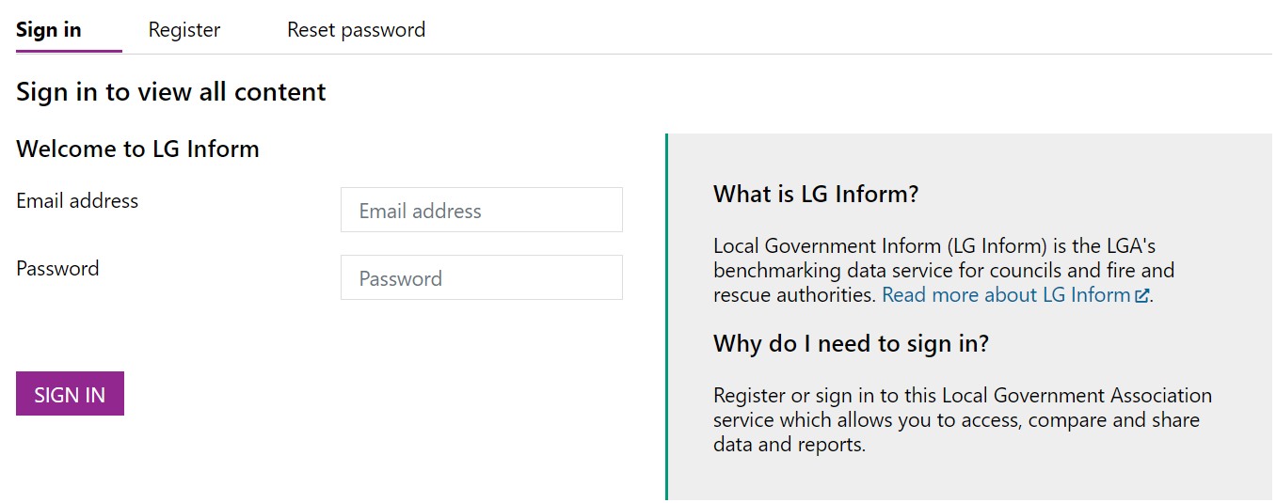Focus the Password input field
This screenshot has width=1276, height=503.
(x=482, y=277)
